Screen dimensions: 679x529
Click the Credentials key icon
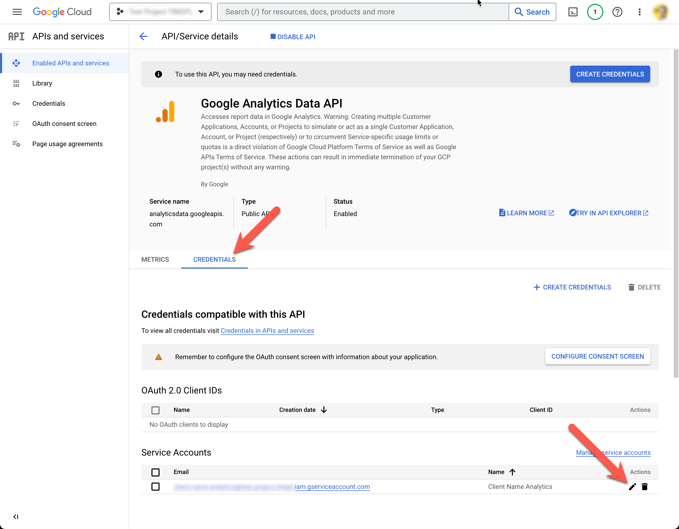click(x=16, y=103)
